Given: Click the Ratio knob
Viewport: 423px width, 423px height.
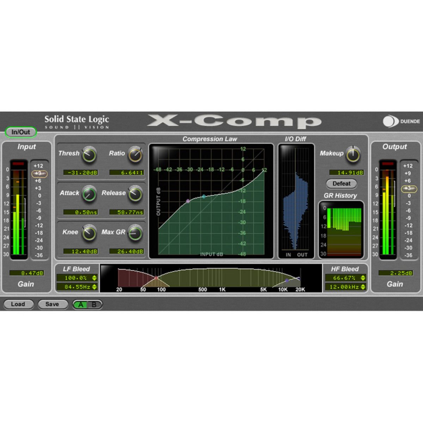Looking at the screenshot, I should [x=135, y=155].
